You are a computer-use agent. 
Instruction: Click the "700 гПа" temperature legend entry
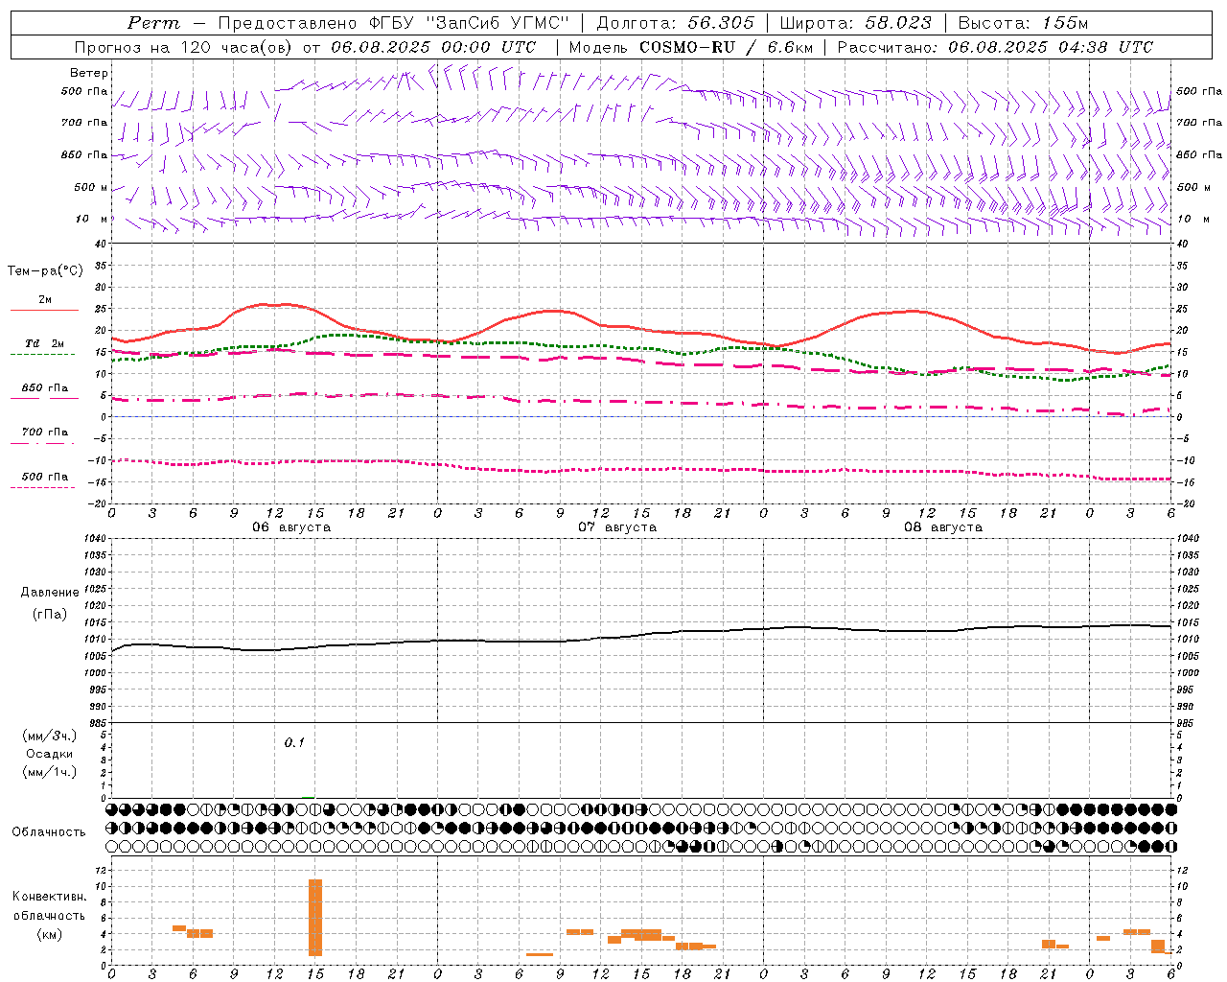pos(44,433)
